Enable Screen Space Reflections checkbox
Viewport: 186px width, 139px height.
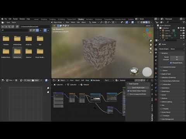pos(162,81)
